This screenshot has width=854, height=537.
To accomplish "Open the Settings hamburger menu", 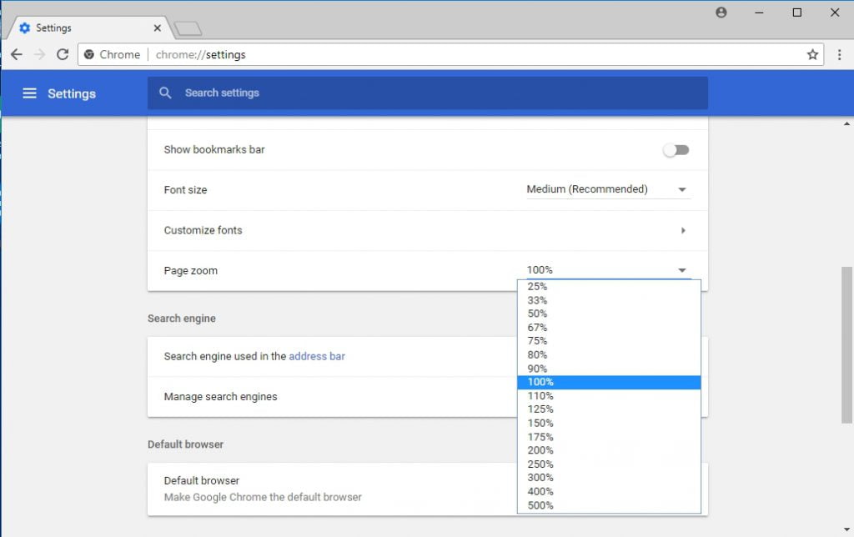I will coord(30,93).
